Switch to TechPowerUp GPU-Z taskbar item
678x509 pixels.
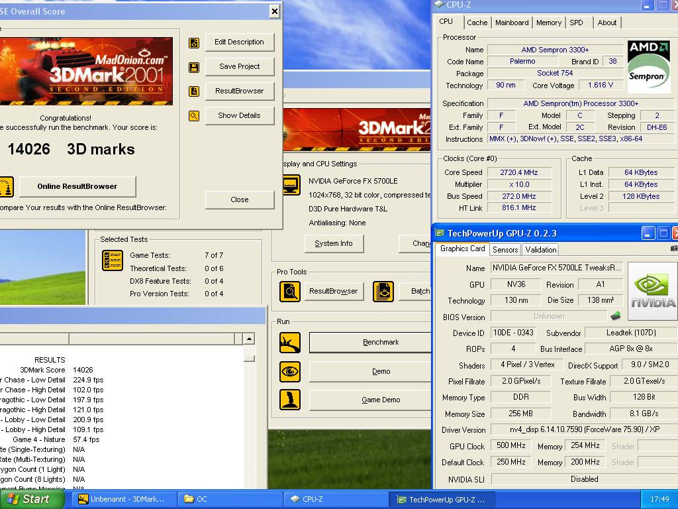pyautogui.click(x=442, y=500)
